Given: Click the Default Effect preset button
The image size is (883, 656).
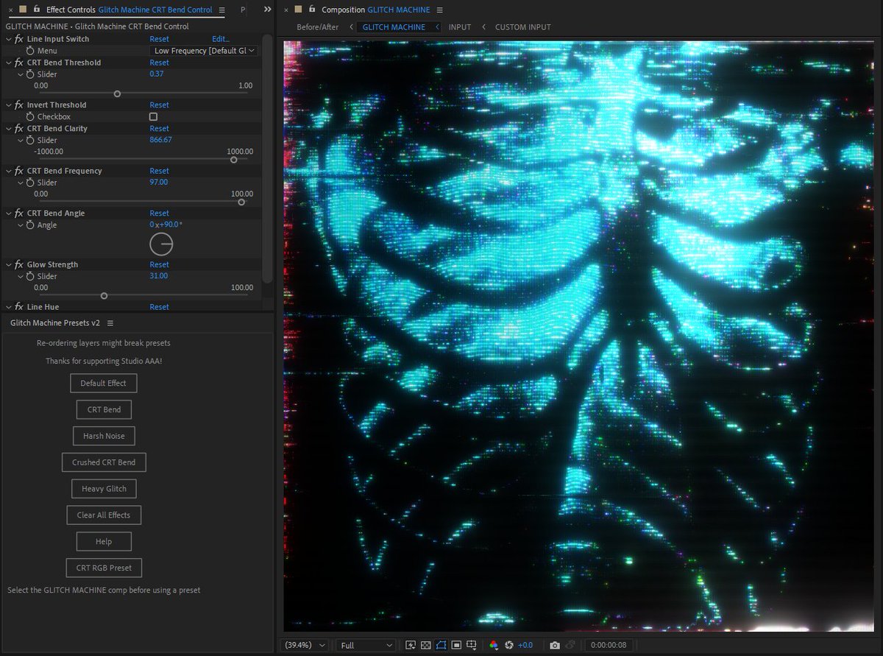Looking at the screenshot, I should point(103,384).
